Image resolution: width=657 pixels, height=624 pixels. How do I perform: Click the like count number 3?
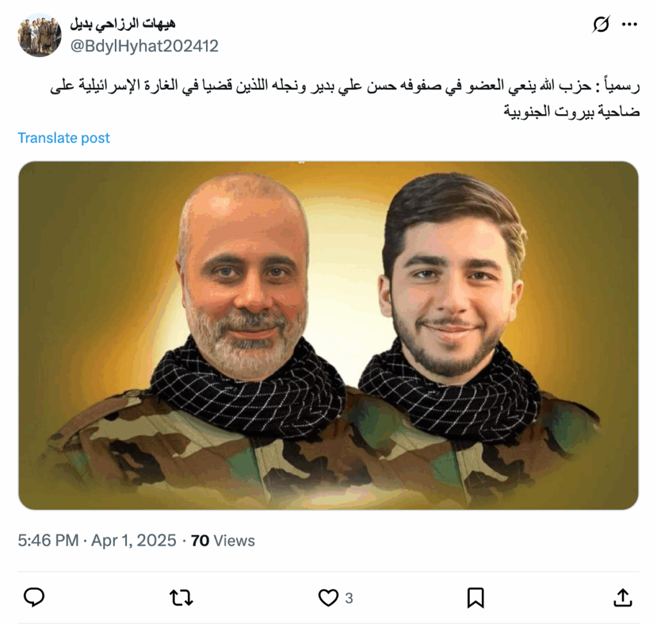[349, 598]
